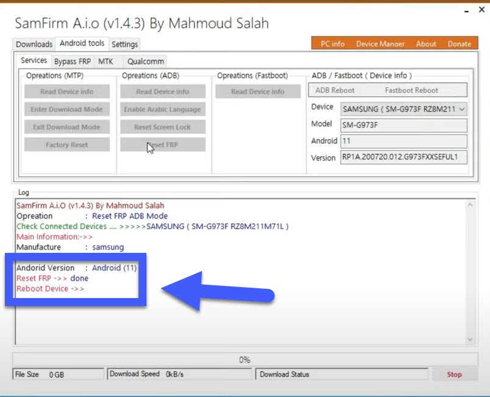Open the Qualcomm sub-tab
The width and height of the screenshot is (490, 397).
click(x=145, y=61)
